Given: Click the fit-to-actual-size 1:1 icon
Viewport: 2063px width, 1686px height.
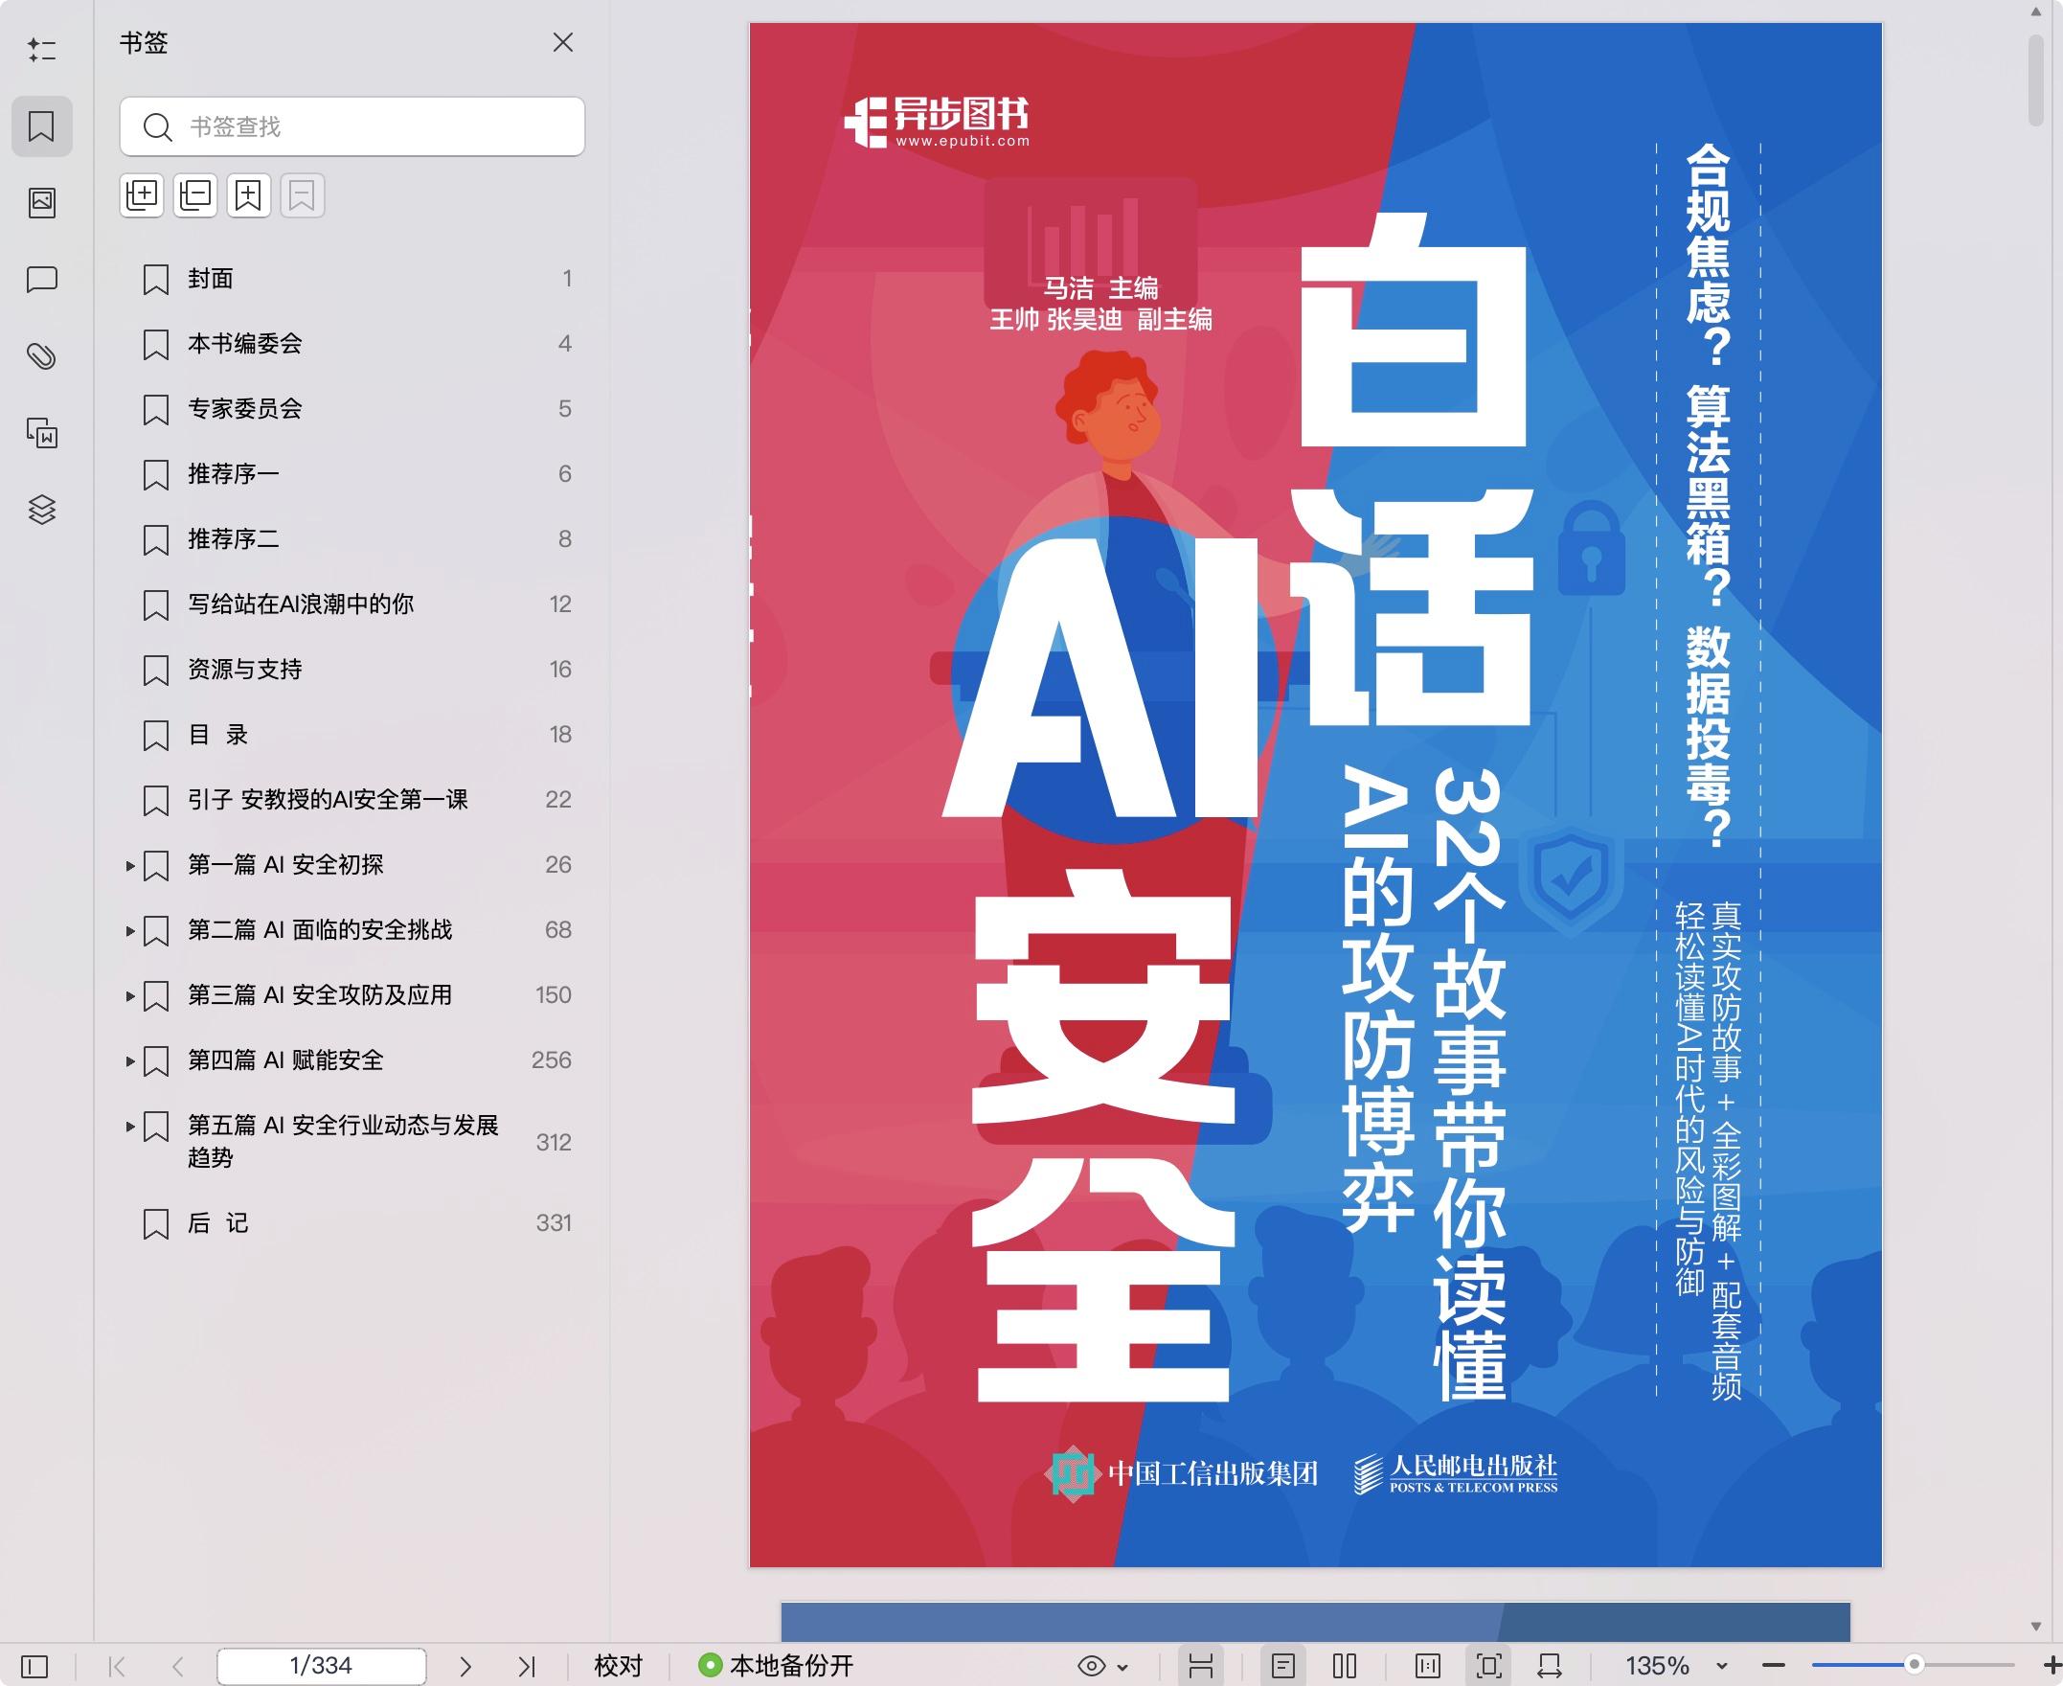Looking at the screenshot, I should 1428,1667.
